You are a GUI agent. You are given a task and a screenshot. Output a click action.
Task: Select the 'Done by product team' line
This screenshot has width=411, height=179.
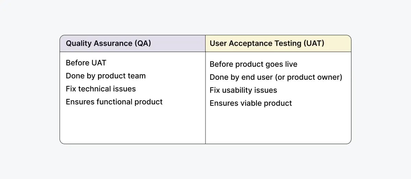click(x=105, y=76)
